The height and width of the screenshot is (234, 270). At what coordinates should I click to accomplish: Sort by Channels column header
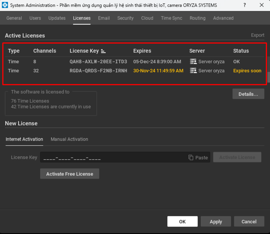point(45,51)
